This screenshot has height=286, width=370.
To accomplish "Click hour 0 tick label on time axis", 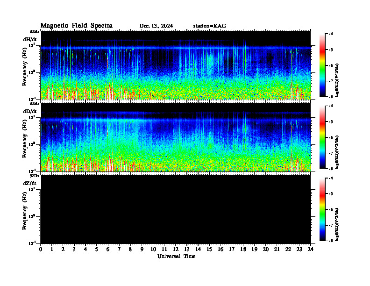I will [41, 249].
